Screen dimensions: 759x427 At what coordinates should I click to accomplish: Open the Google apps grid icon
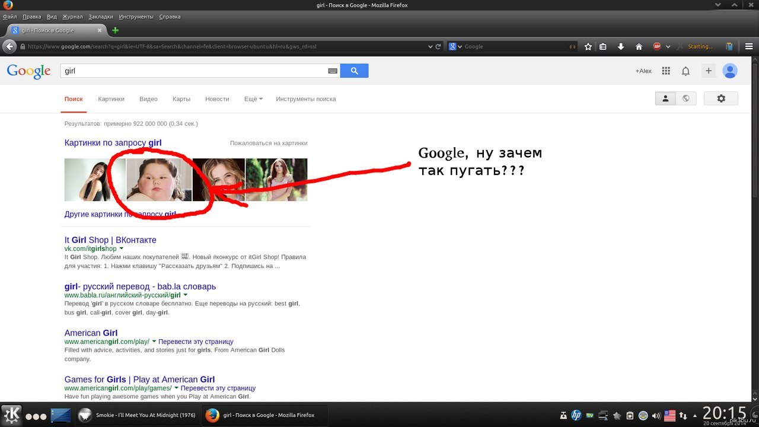pos(666,71)
